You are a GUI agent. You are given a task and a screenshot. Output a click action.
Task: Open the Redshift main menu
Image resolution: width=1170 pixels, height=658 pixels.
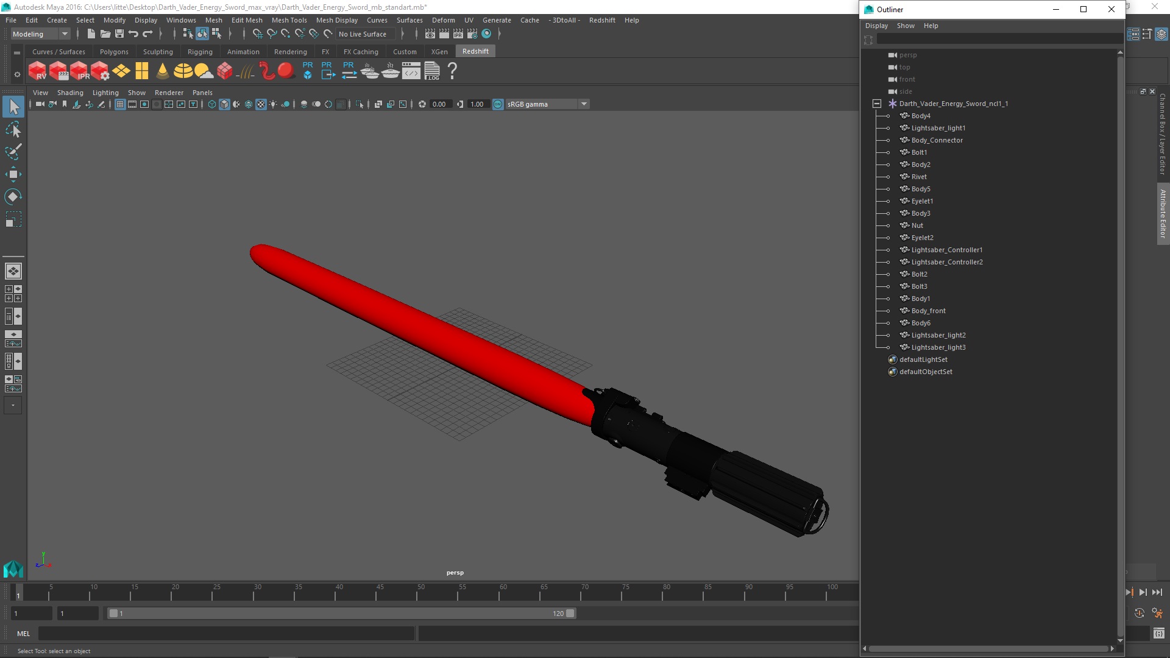tap(602, 20)
